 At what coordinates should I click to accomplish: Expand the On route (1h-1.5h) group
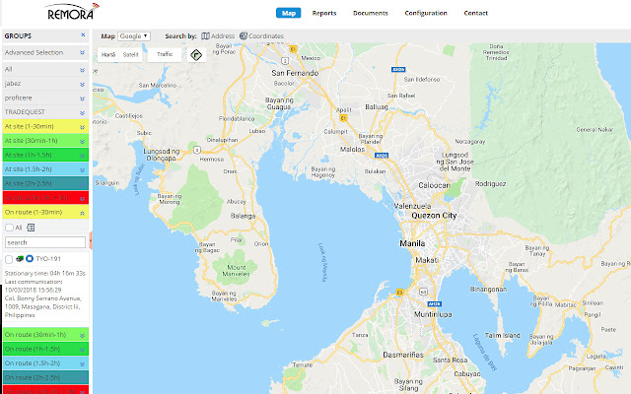(x=82, y=350)
